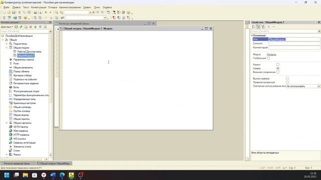
Task: Open the Файл menu
Action: click(x=7, y=7)
